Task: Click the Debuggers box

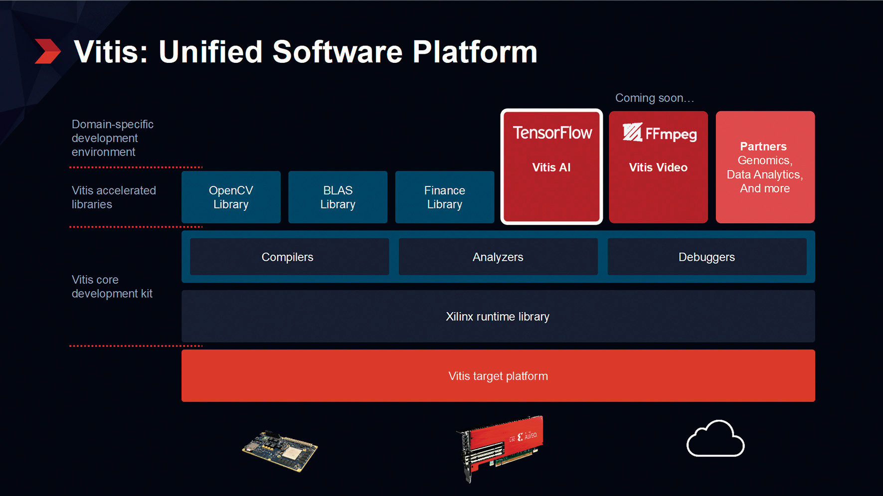Action: 707,257
